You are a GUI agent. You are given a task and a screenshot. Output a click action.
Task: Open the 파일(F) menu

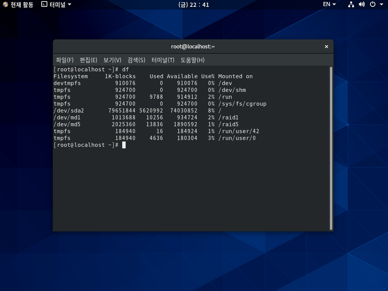coord(65,60)
